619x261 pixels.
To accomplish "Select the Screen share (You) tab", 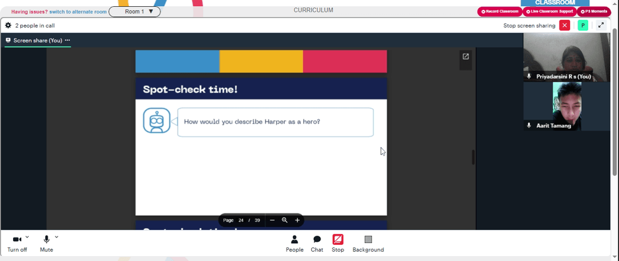I will pos(38,40).
